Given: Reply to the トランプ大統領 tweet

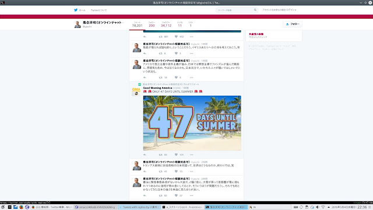Looking at the screenshot, I should click(x=145, y=171).
